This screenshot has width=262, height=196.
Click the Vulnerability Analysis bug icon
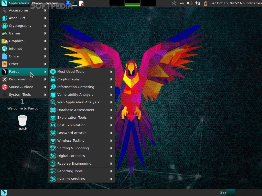click(x=53, y=95)
